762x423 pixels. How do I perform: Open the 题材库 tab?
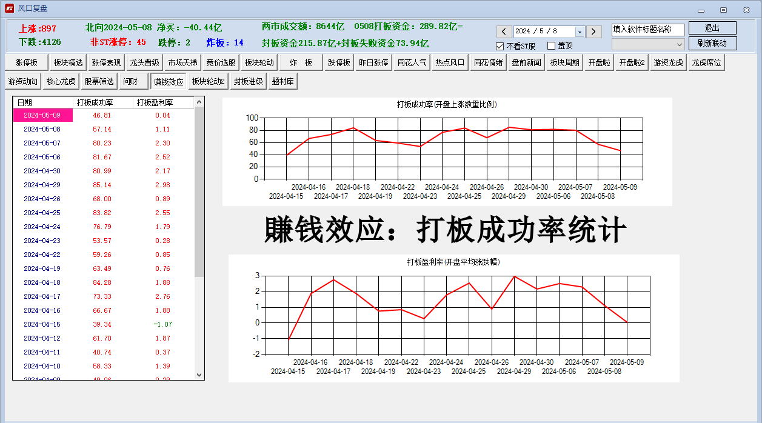pos(284,81)
